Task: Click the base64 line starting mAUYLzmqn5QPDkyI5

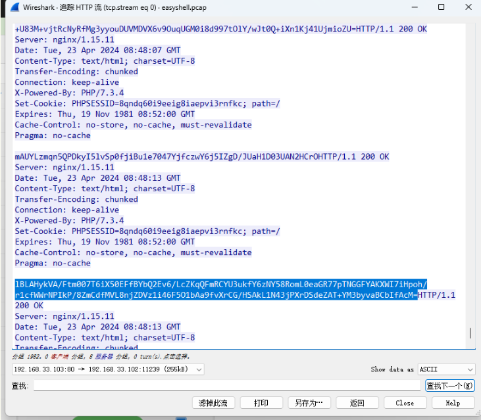Action: (176, 156)
